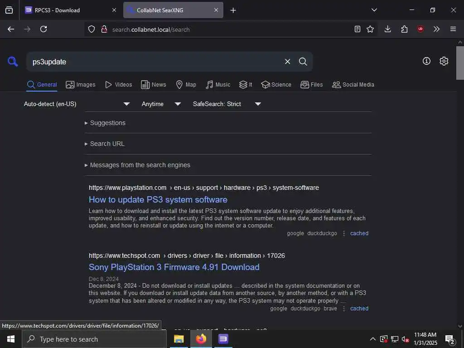Open SearXNG about info icon

(x=426, y=61)
